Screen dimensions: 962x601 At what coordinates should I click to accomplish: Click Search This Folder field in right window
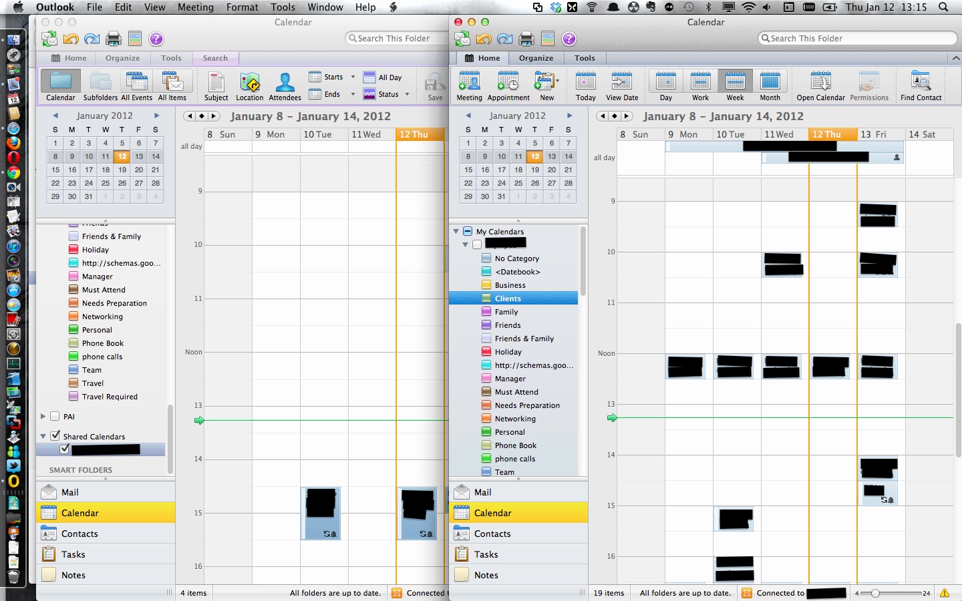coord(858,38)
